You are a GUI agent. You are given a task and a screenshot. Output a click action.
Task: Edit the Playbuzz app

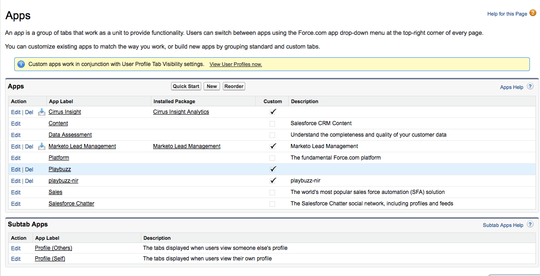[x=16, y=170]
